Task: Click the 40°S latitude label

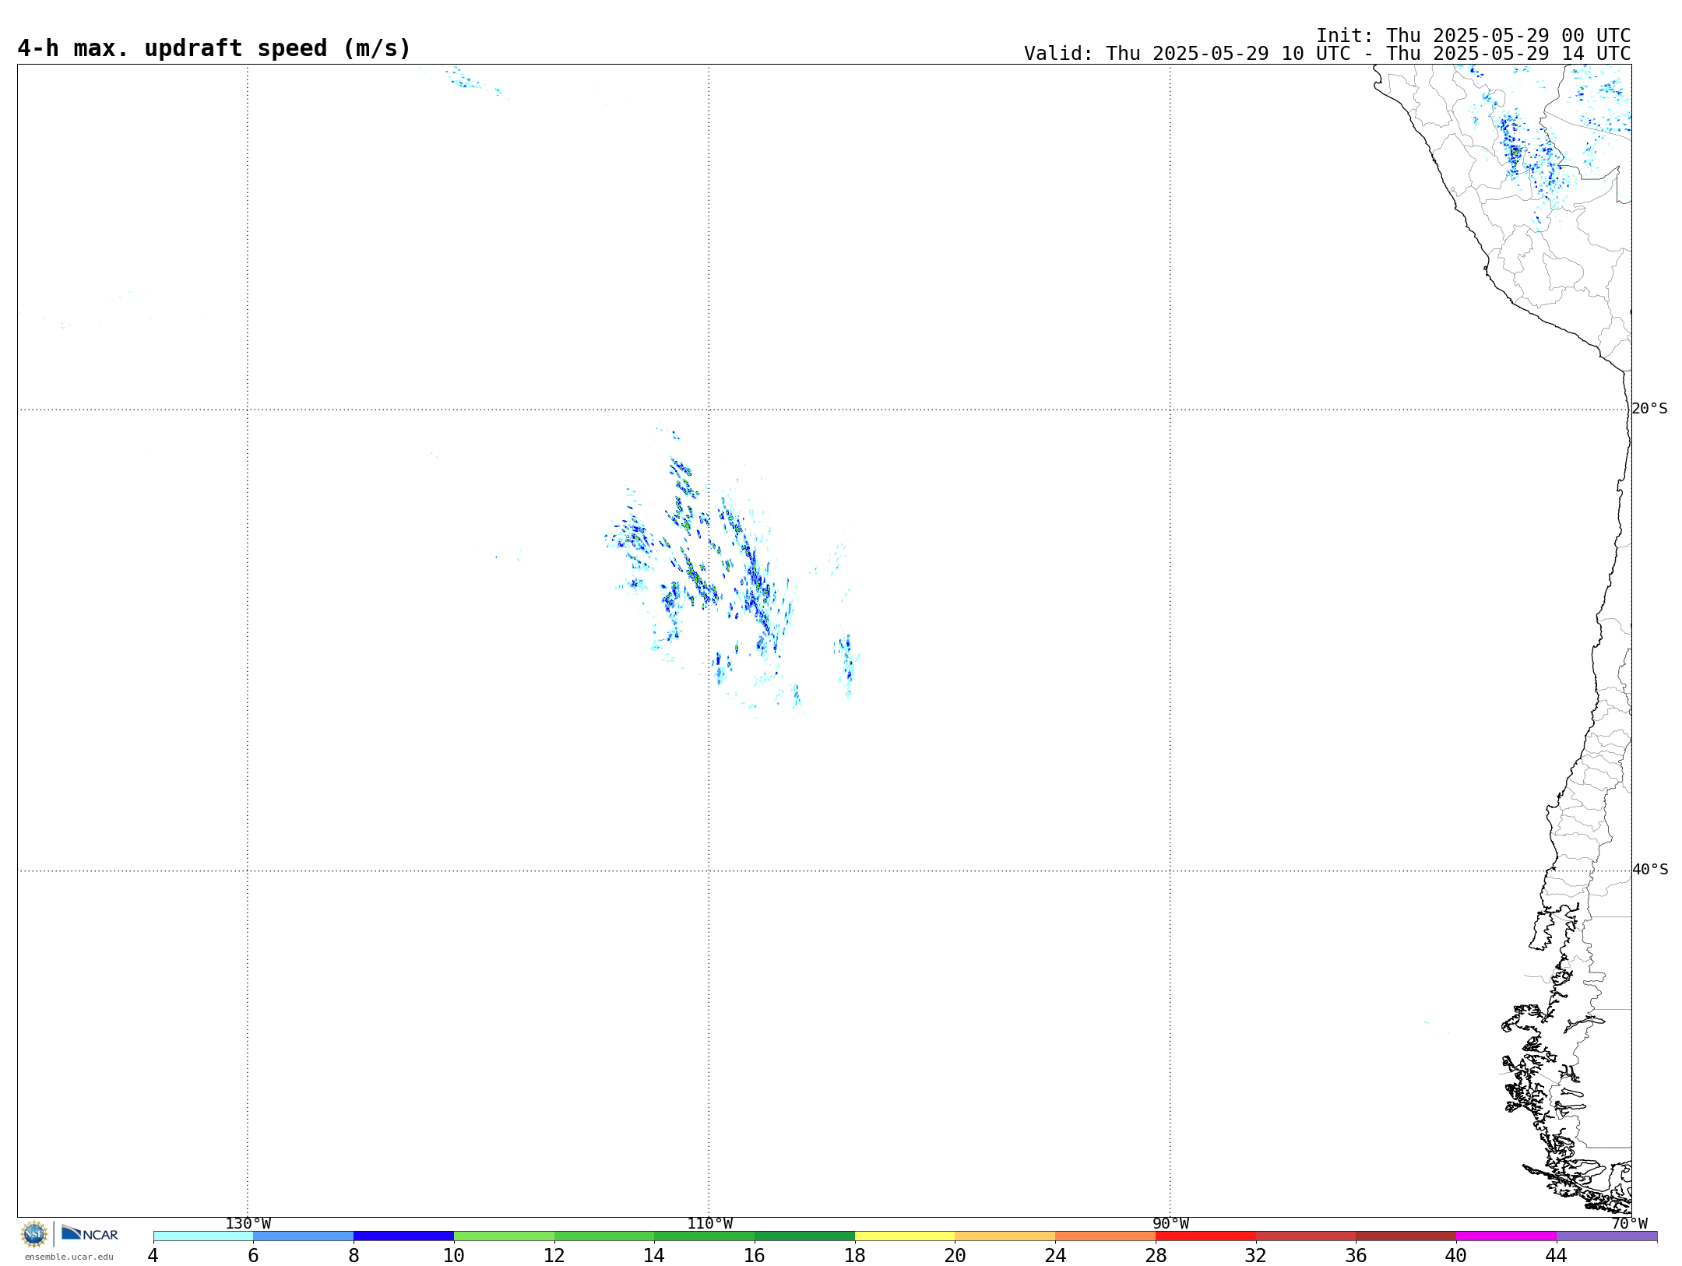Action: click(1650, 870)
